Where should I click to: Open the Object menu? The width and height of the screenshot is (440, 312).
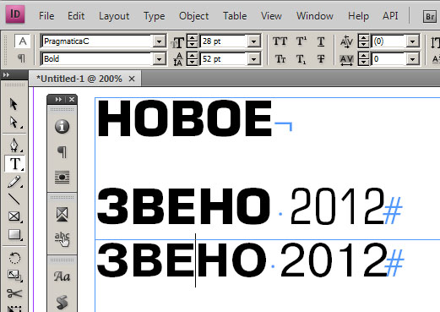tap(193, 16)
